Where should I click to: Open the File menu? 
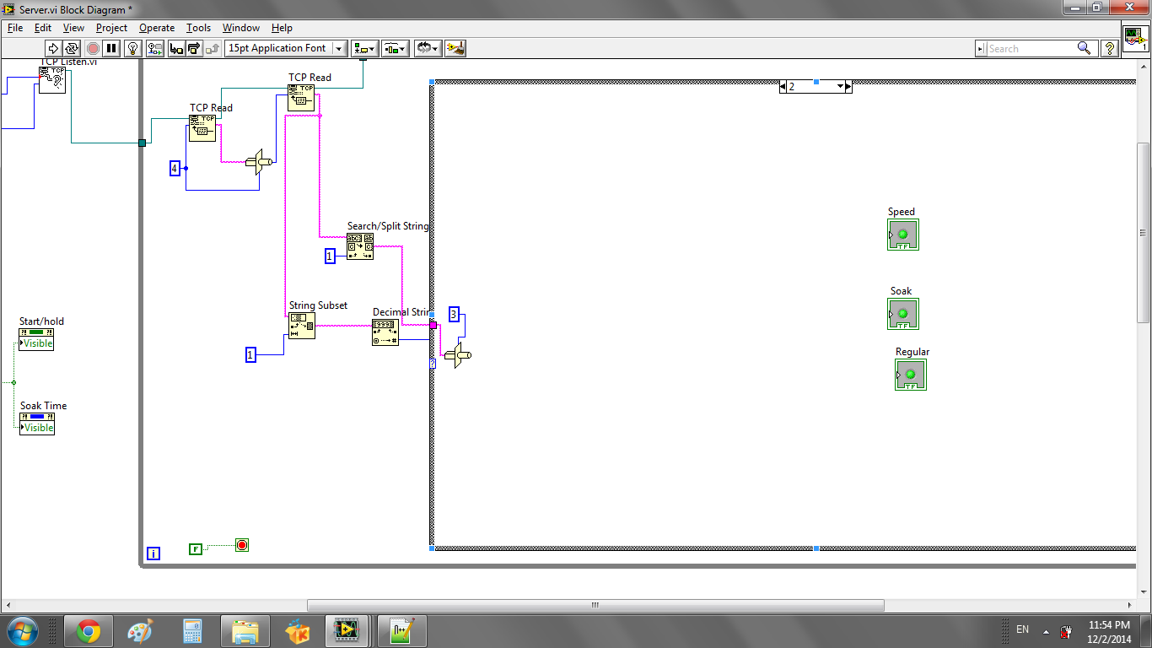pyautogui.click(x=15, y=28)
